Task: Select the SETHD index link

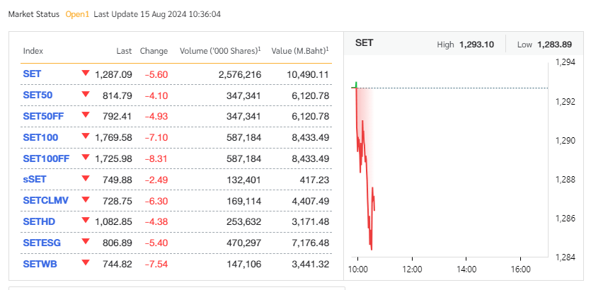Action: (x=40, y=222)
